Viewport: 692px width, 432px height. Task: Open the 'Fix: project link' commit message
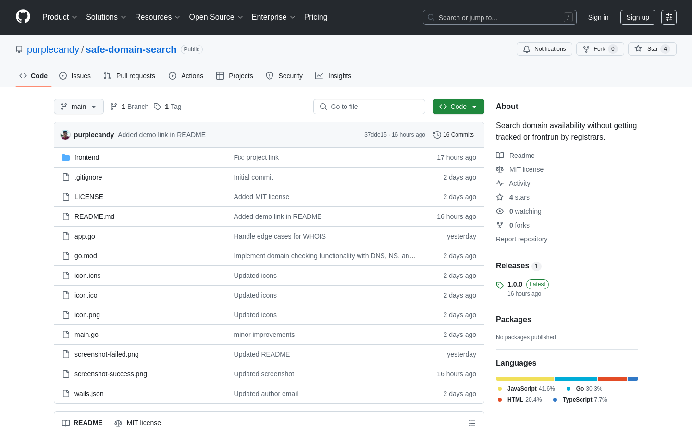coord(256,157)
